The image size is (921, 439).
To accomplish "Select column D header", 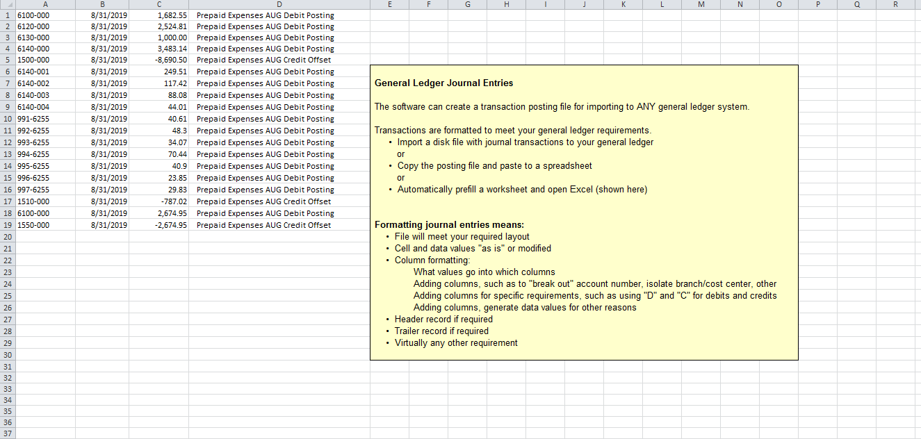I will tap(279, 4).
